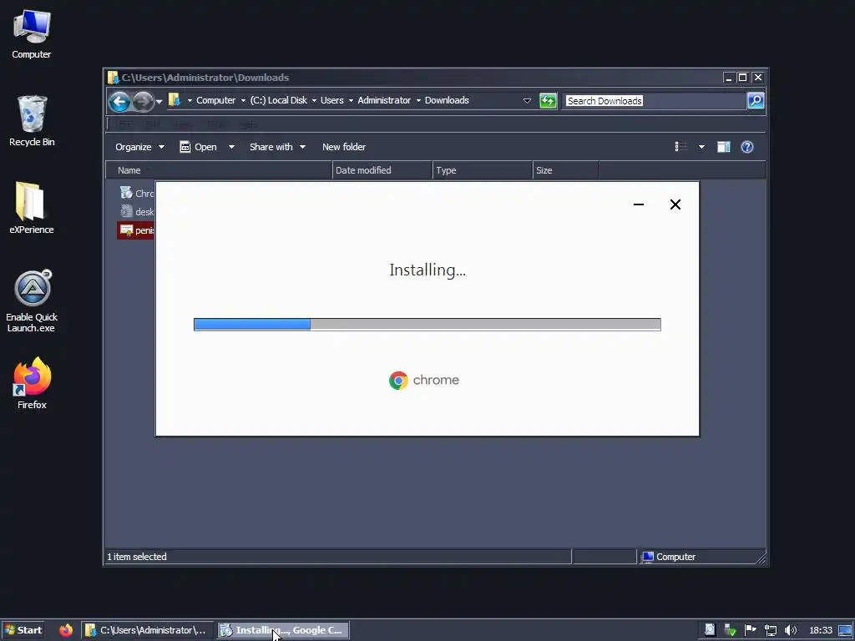This screenshot has width=855, height=641.
Task: Go to Computer in breadcrumb path
Action: click(216, 100)
